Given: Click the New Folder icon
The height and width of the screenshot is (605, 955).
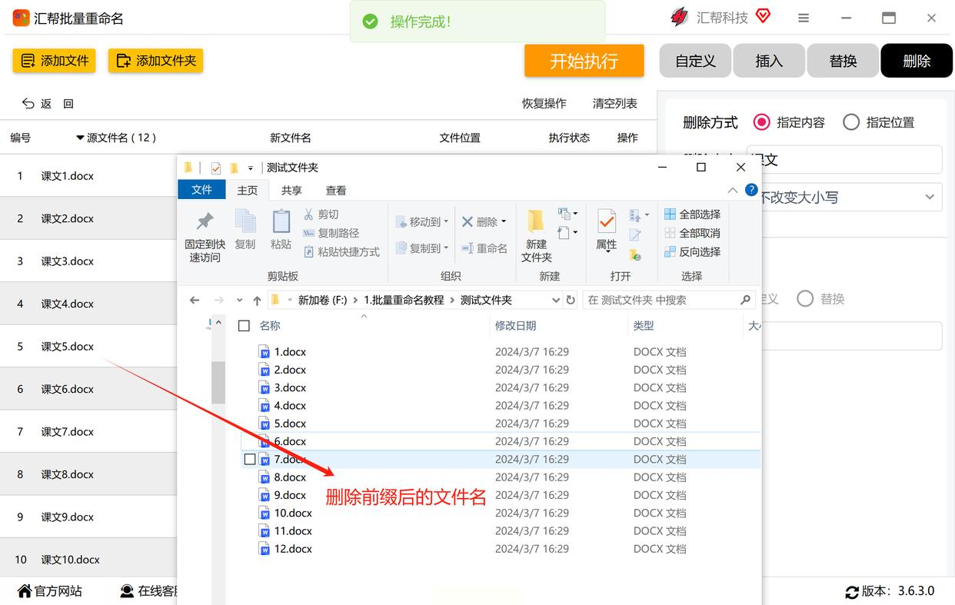Looking at the screenshot, I should point(536,222).
